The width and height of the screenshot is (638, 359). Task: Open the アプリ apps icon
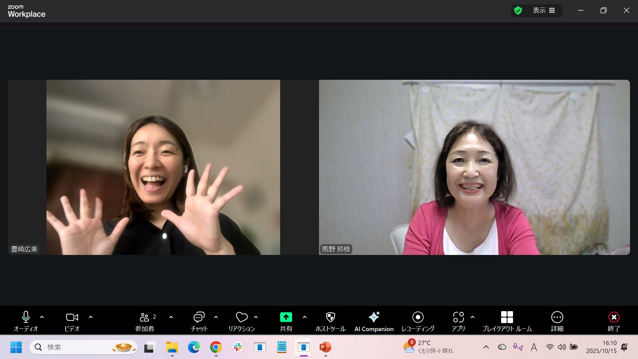point(458,321)
